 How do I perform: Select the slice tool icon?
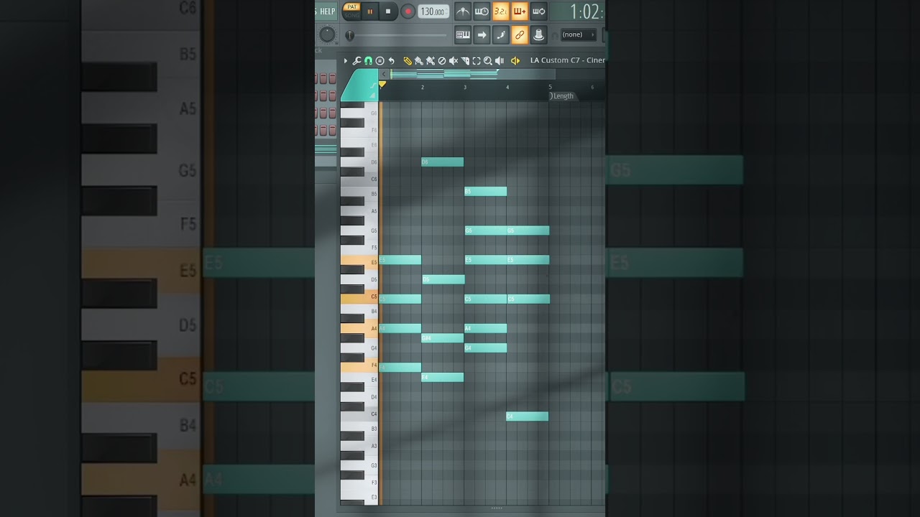click(465, 61)
